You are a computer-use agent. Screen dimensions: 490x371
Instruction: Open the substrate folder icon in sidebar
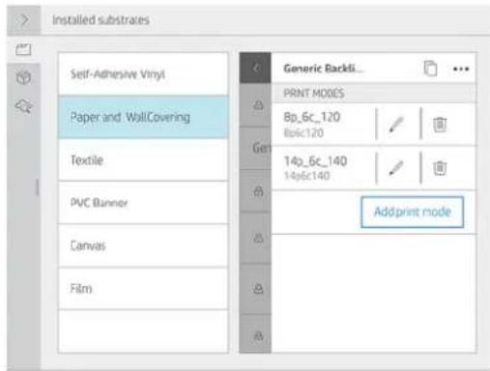pos(23,50)
